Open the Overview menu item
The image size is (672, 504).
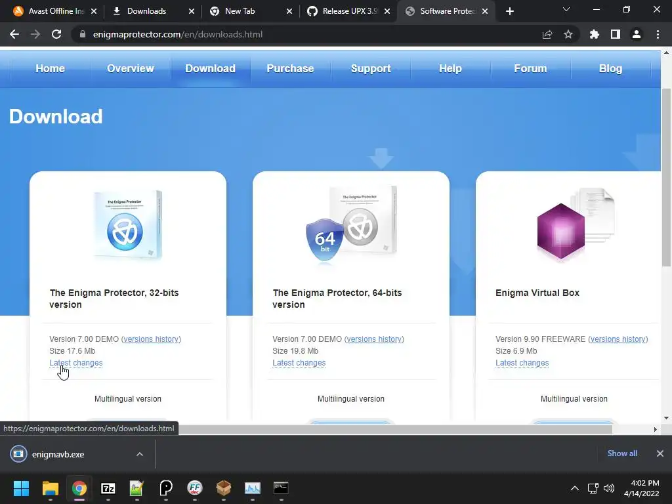131,68
